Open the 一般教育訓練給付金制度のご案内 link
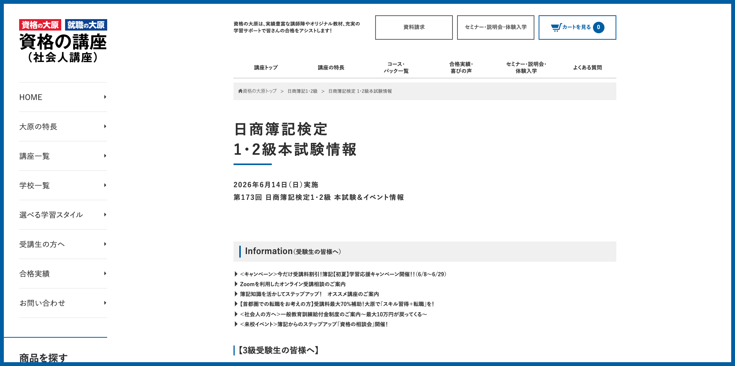735x366 pixels. pyautogui.click(x=333, y=314)
